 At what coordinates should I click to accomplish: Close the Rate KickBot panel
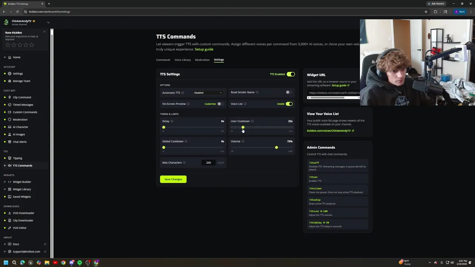pos(44,32)
